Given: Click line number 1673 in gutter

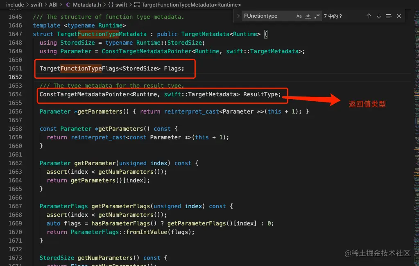Looking at the screenshot, I should point(15,258).
